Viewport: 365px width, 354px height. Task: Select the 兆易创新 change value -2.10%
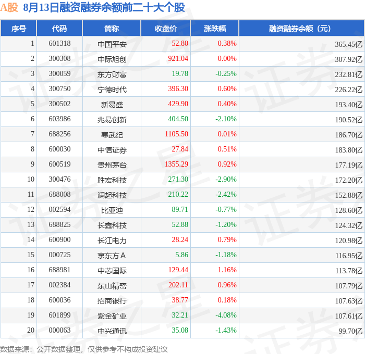pos(226,119)
